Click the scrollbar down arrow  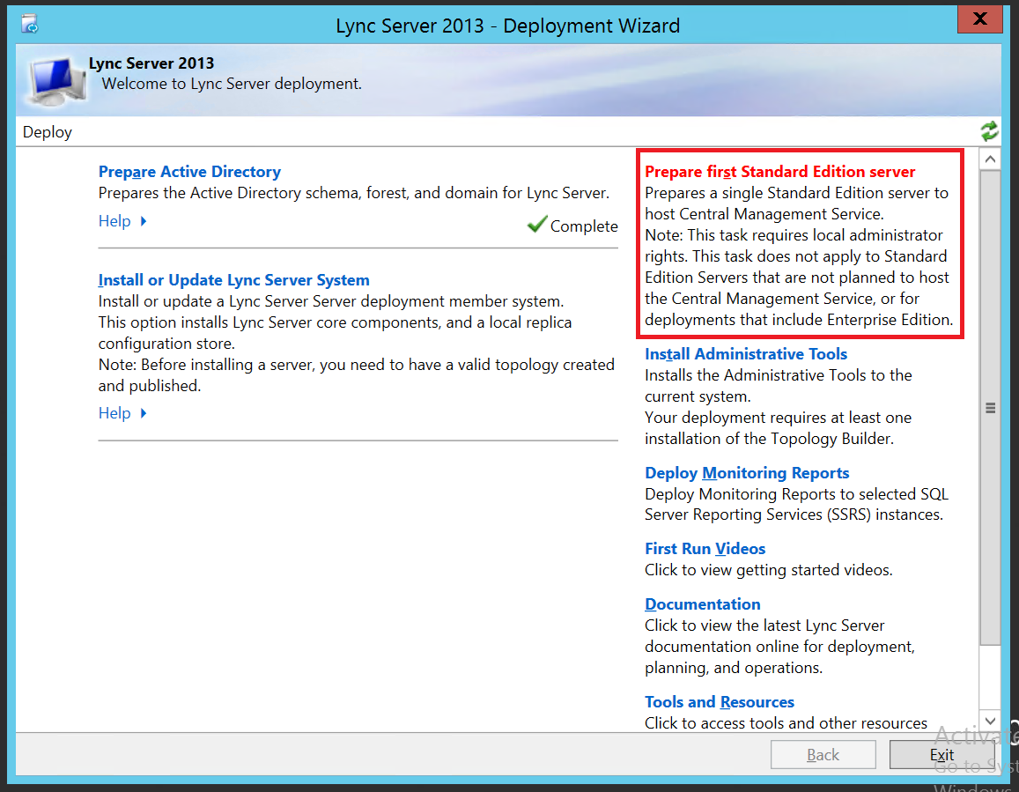(x=990, y=721)
